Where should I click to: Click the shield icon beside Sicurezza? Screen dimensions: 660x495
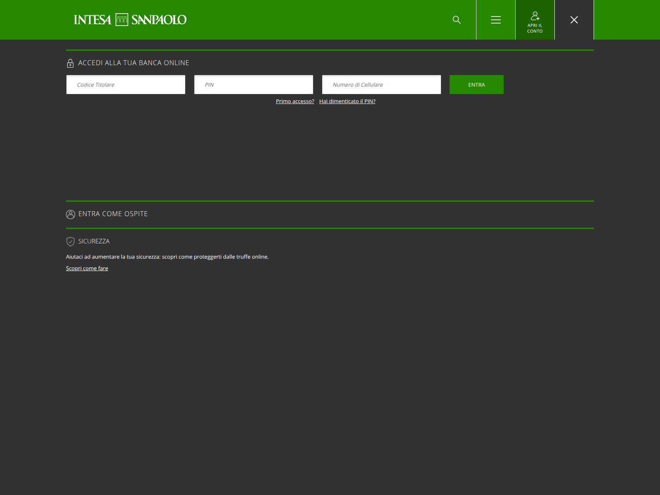click(x=71, y=241)
